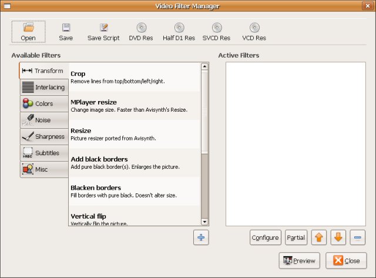This screenshot has height=278, width=376.
Task: Click the Save Script toolbar icon
Action: [x=104, y=28]
